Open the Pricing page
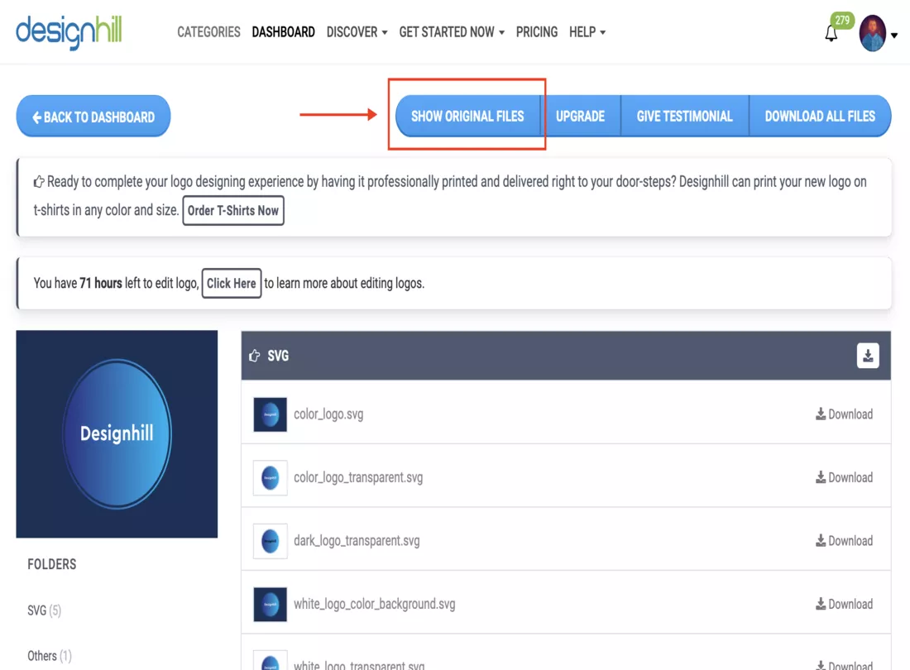This screenshot has height=670, width=910. [537, 32]
